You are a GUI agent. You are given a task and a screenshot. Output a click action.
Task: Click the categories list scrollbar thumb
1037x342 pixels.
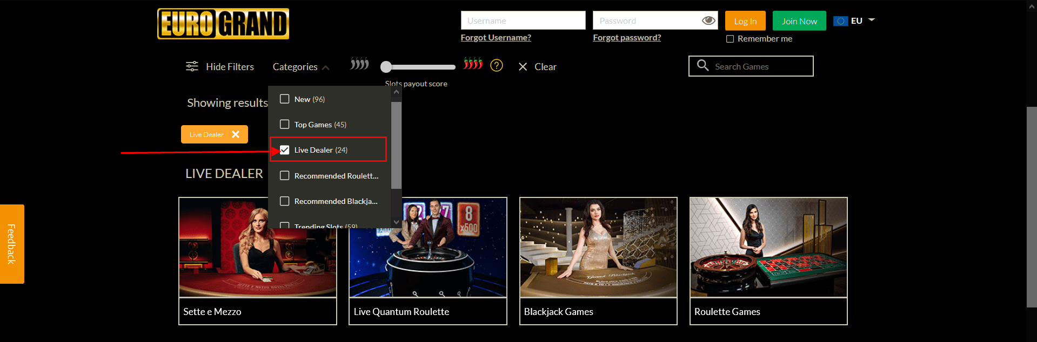[x=396, y=145]
